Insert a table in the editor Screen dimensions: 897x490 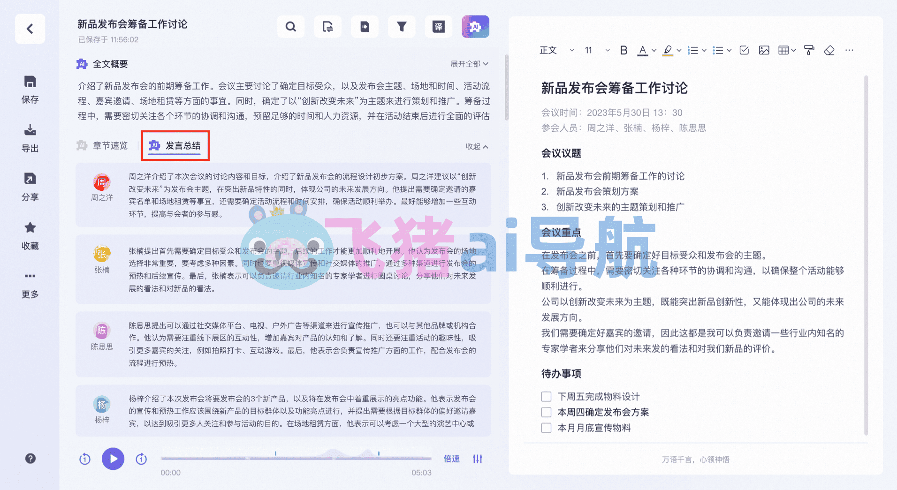click(x=783, y=50)
